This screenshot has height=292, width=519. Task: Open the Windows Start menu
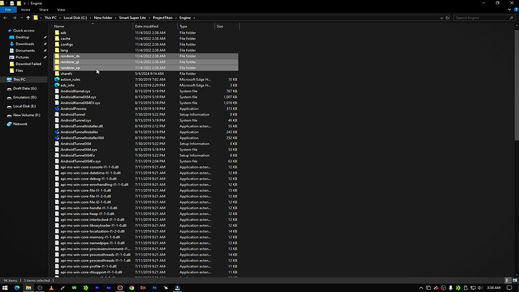click(x=5, y=288)
